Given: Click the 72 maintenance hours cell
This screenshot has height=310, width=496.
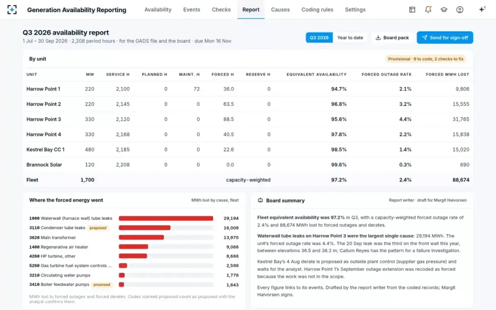Looking at the screenshot, I should point(197,89).
